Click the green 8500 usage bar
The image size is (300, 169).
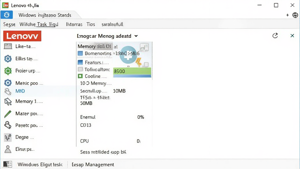pos(132,71)
